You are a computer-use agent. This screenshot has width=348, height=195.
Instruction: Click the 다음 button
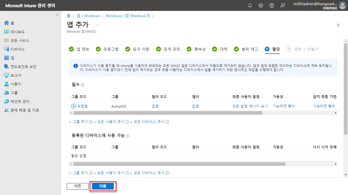pos(103,186)
